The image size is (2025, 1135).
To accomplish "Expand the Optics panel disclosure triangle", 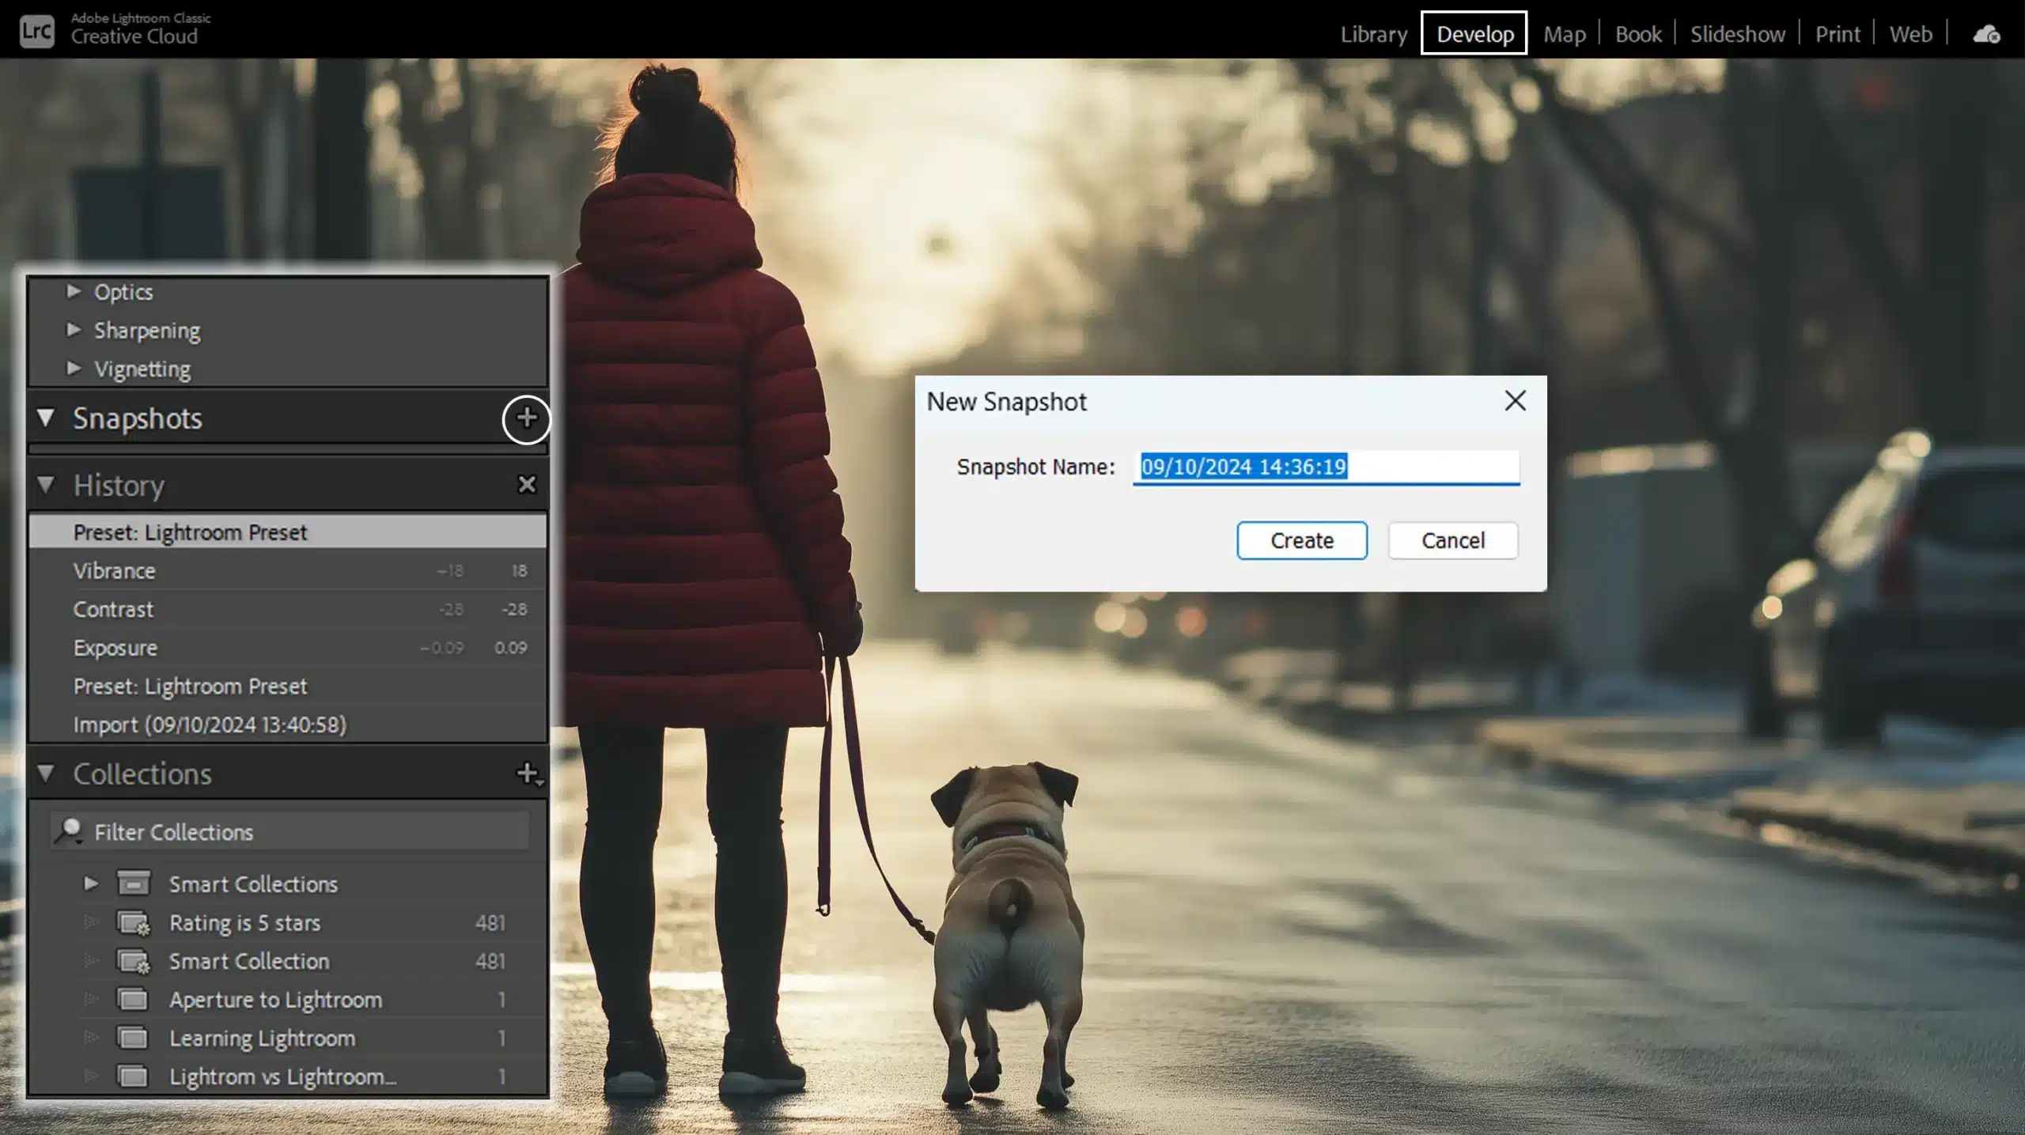I will [74, 291].
